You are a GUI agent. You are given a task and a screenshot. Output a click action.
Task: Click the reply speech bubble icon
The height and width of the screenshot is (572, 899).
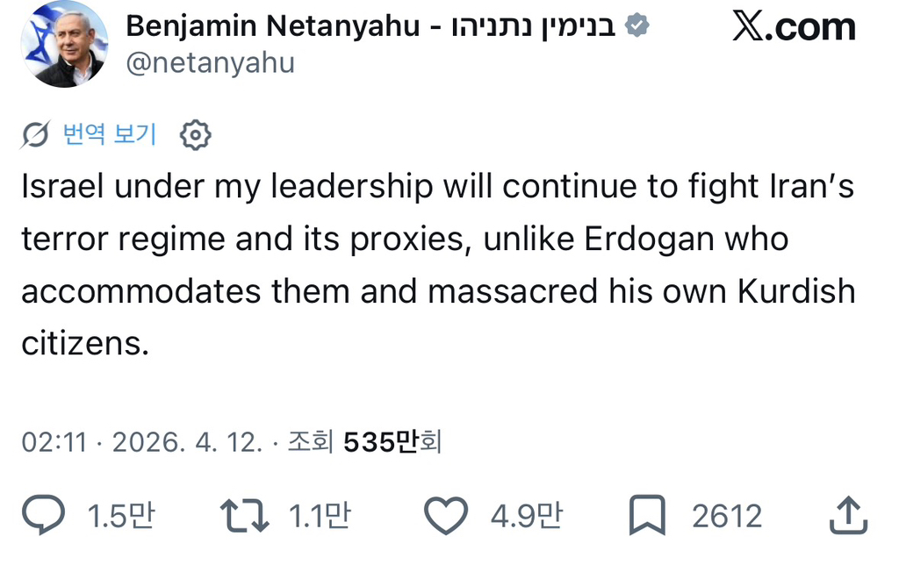pyautogui.click(x=44, y=515)
